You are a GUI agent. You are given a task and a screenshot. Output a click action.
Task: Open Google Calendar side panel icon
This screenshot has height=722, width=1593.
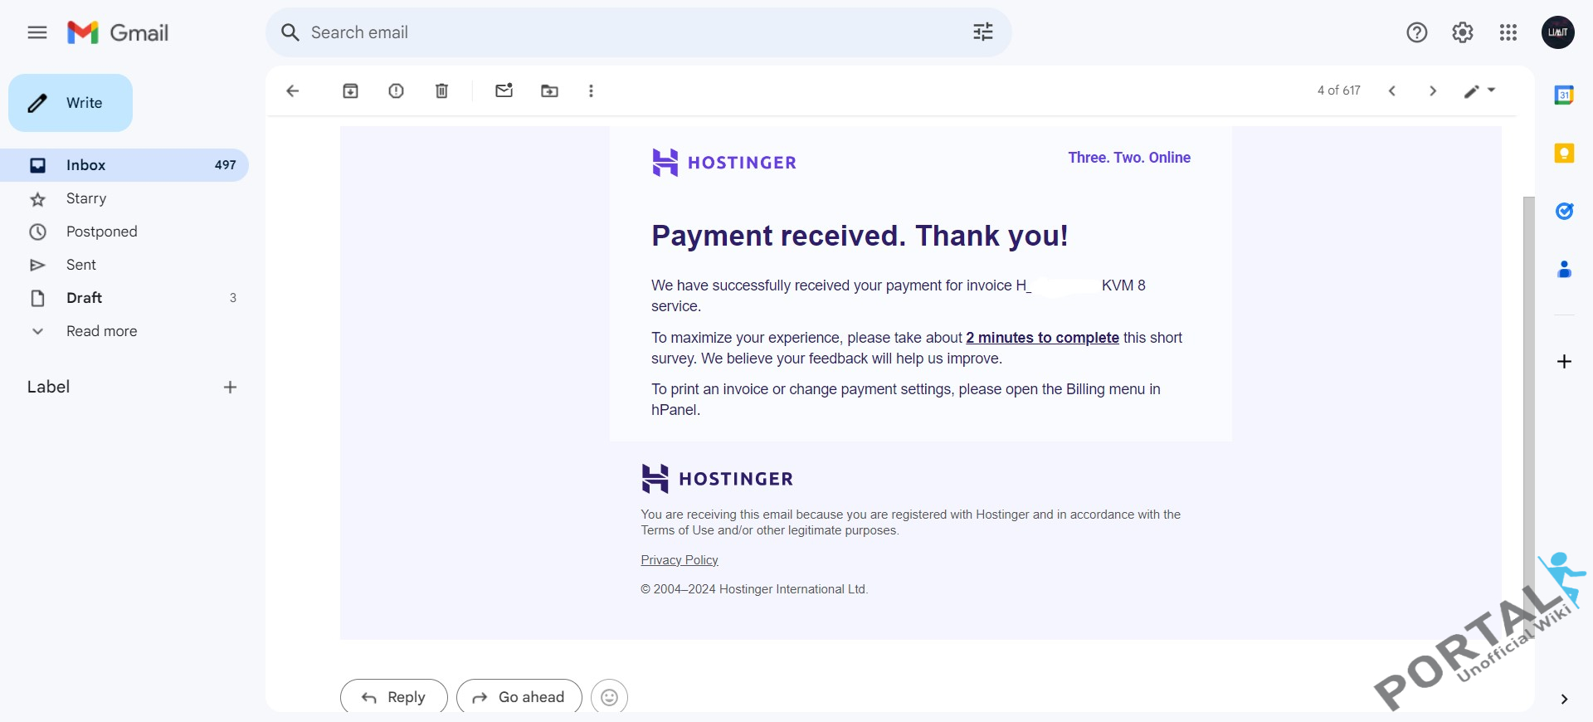click(1564, 95)
